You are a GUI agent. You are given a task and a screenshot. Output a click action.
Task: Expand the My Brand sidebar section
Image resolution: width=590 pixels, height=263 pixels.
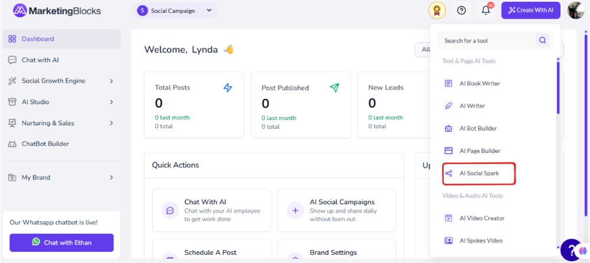click(x=62, y=178)
